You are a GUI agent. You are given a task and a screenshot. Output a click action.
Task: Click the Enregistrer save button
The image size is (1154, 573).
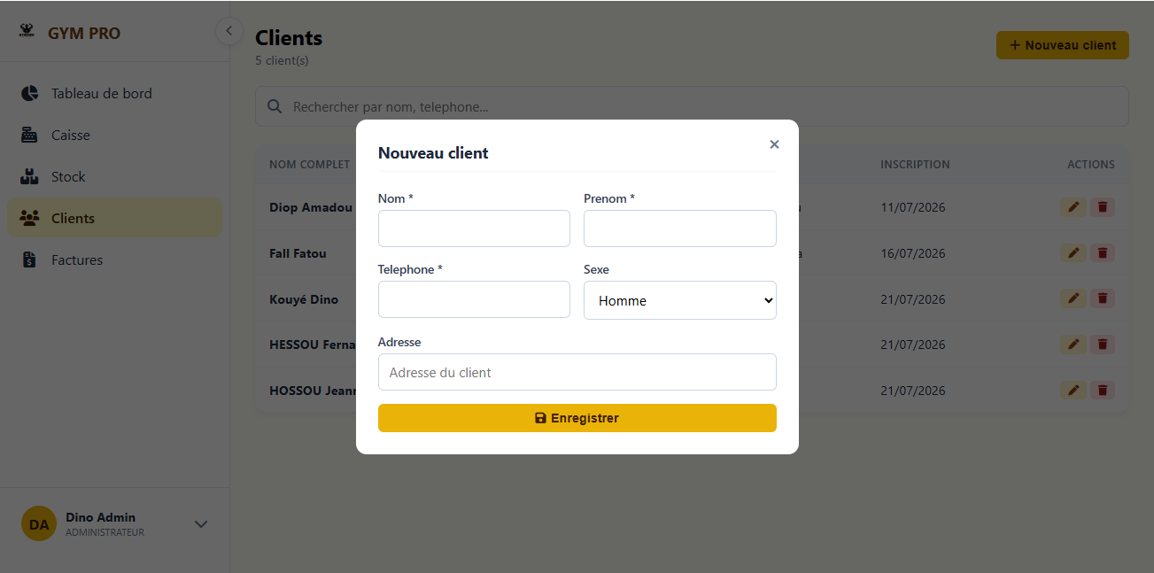click(x=577, y=418)
